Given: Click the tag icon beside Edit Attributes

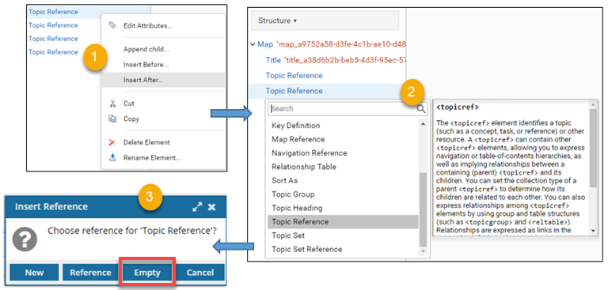Looking at the screenshot, I should [112, 25].
